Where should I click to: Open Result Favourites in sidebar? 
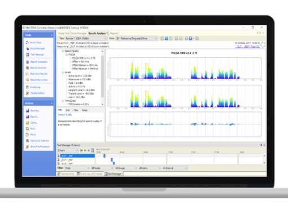pyautogui.click(x=39, y=80)
